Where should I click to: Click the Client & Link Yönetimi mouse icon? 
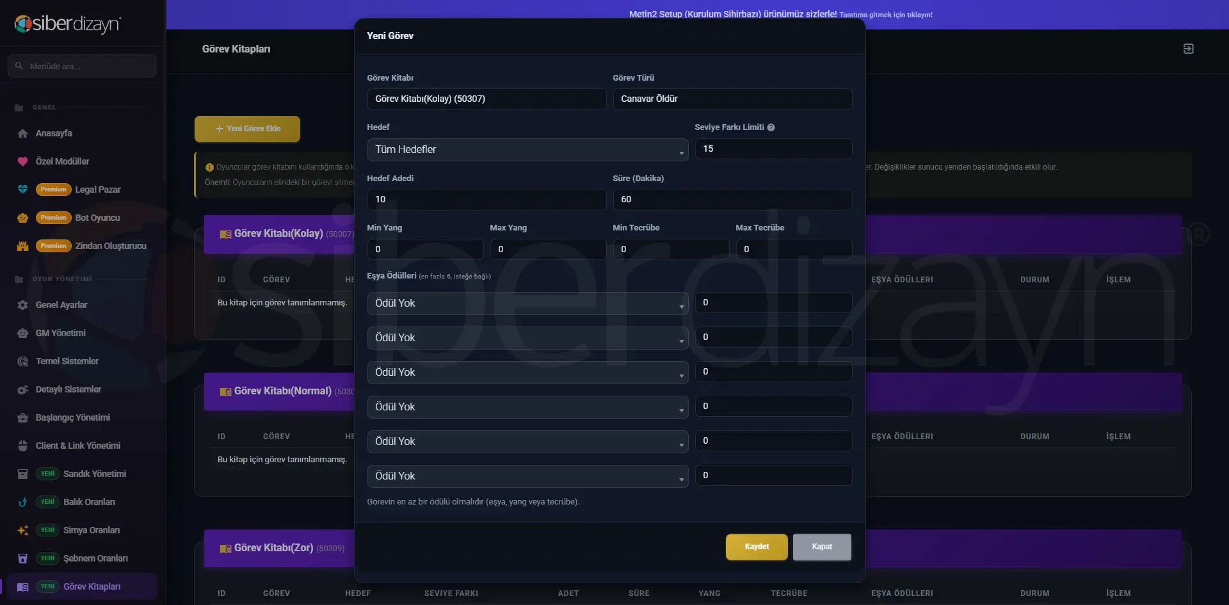coord(23,446)
